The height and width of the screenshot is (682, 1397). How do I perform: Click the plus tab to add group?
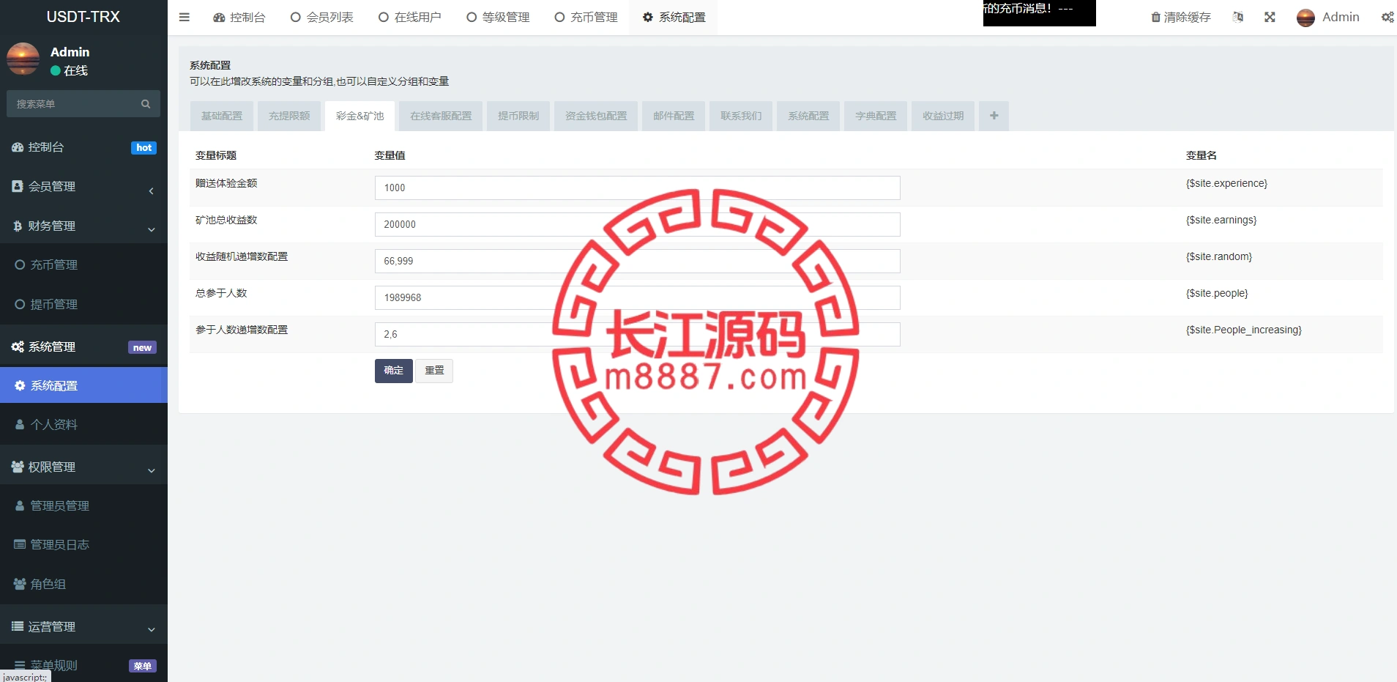[994, 116]
